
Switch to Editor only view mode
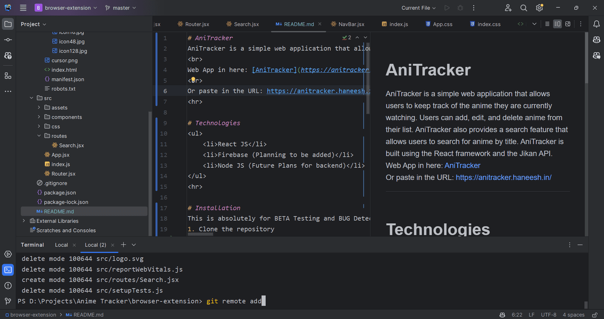(547, 24)
